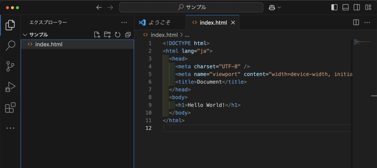Toggle the secondary side bar layout
The height and width of the screenshot is (168, 377).
(x=356, y=7)
